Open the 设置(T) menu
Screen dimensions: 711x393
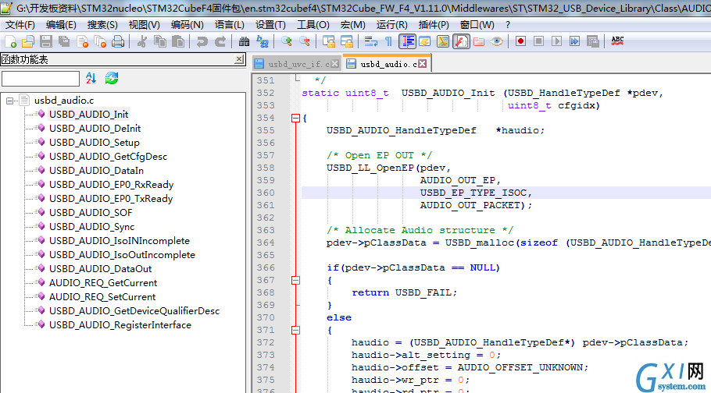click(x=270, y=25)
